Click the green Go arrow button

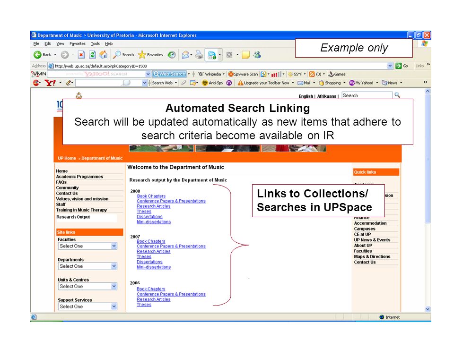pyautogui.click(x=402, y=66)
